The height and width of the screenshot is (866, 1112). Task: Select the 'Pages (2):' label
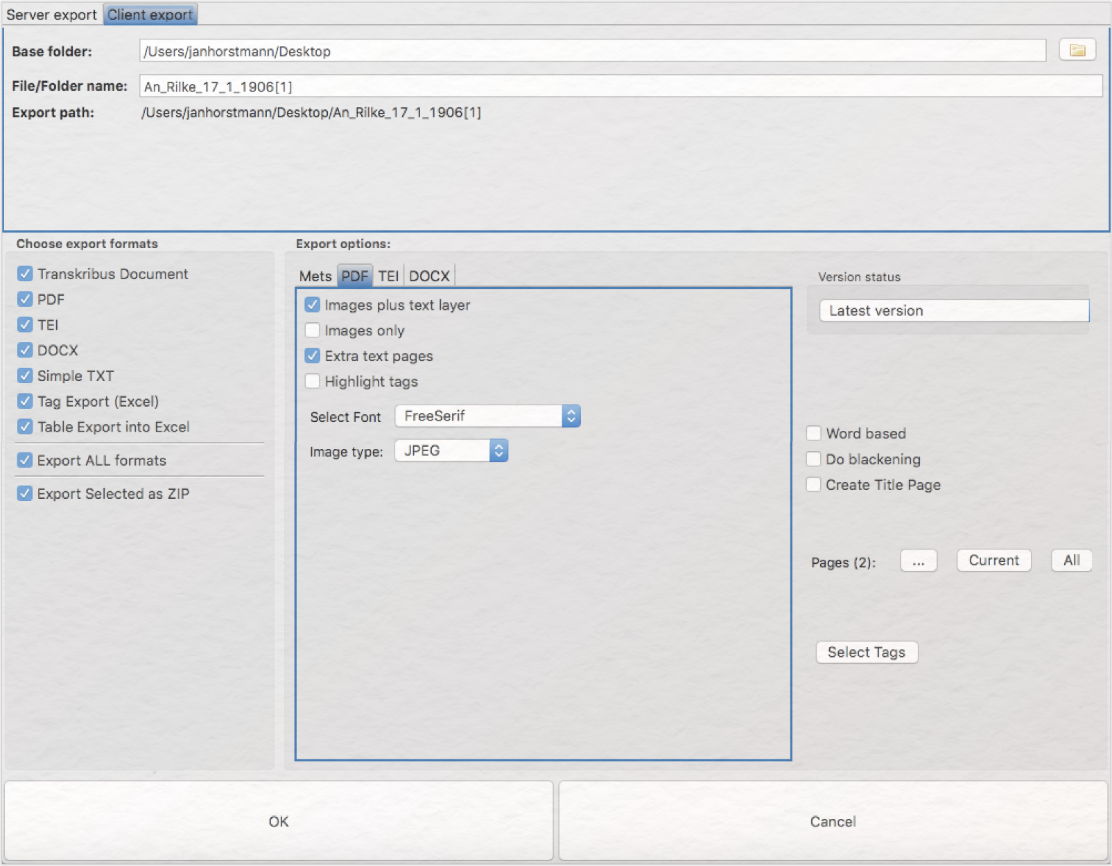click(x=844, y=562)
